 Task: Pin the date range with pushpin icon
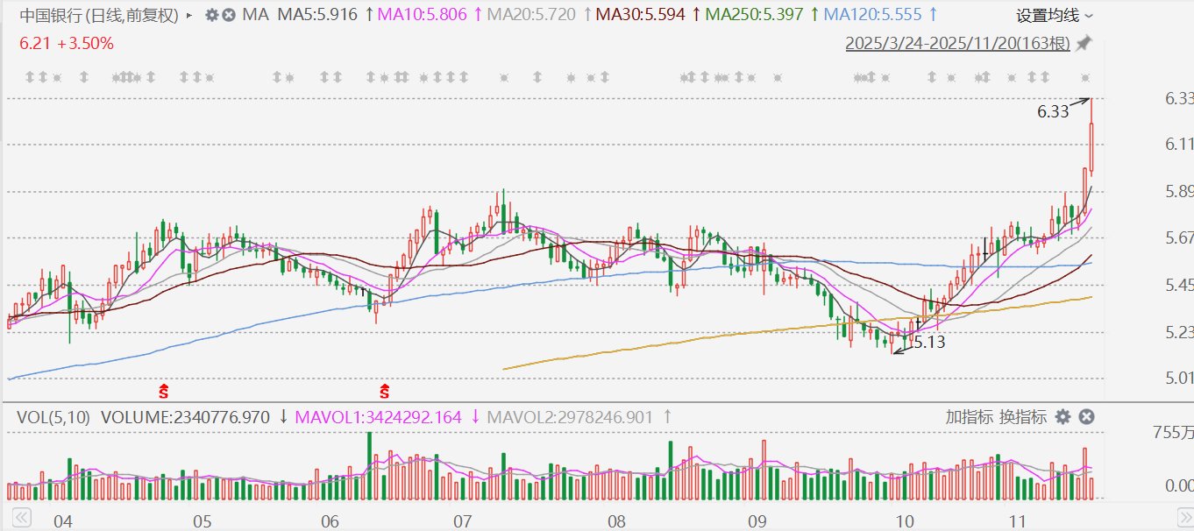click(1084, 43)
